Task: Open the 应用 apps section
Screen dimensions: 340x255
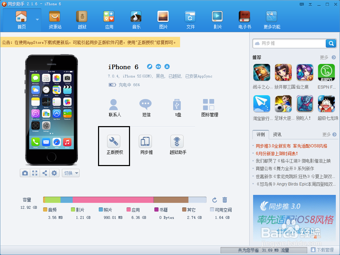Action: pyautogui.click(x=109, y=20)
